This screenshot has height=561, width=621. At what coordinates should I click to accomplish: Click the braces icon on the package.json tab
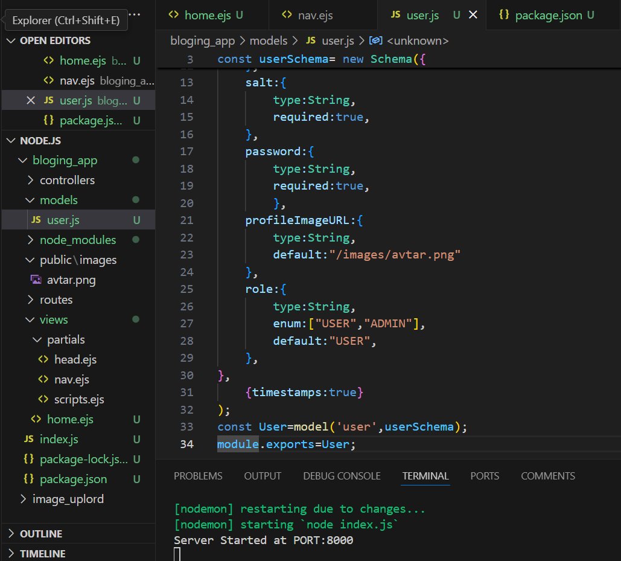[x=504, y=14]
